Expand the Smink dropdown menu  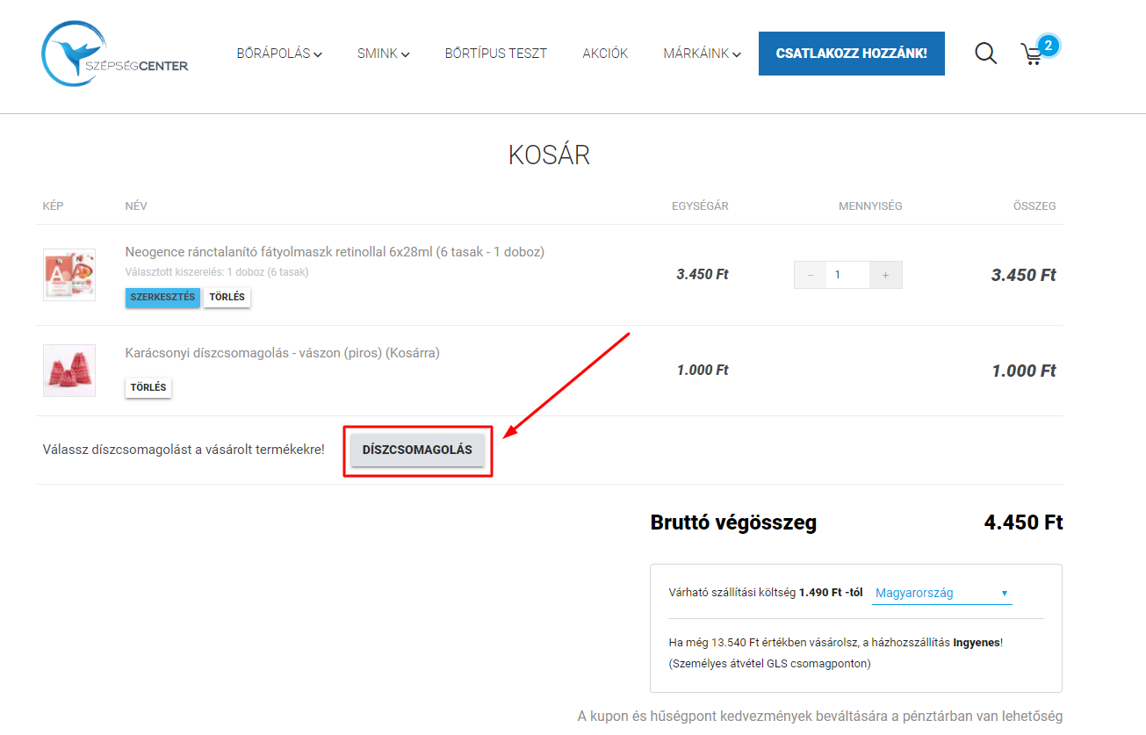(x=383, y=54)
